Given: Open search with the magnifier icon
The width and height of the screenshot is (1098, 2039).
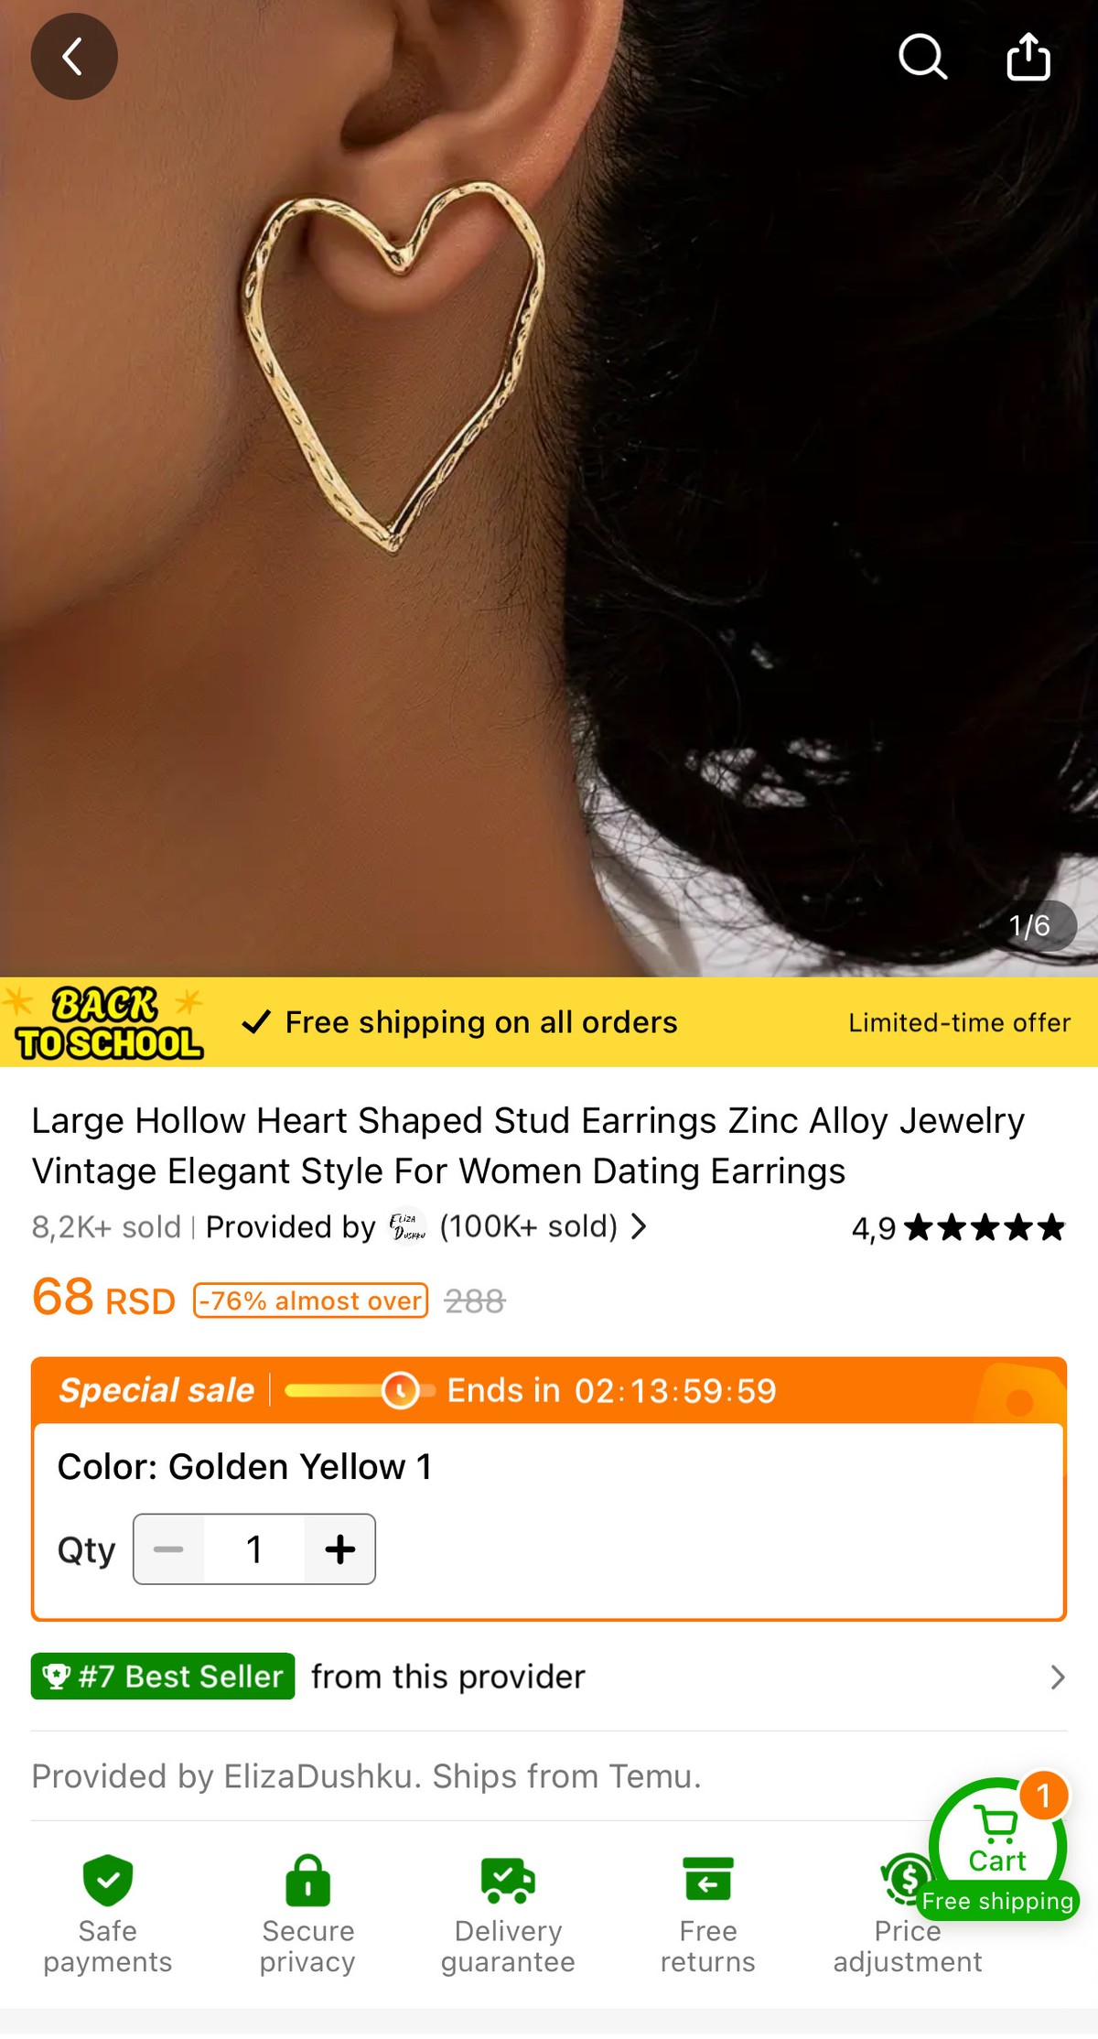Looking at the screenshot, I should point(922,57).
